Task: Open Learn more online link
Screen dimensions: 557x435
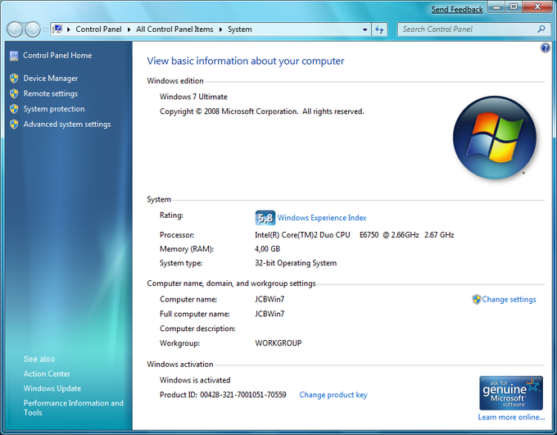Action: pos(511,417)
